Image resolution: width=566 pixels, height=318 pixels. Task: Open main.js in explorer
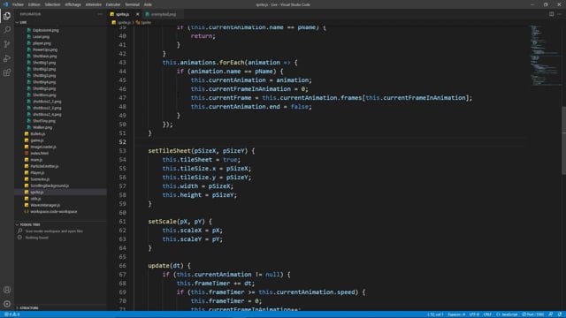(x=36, y=160)
